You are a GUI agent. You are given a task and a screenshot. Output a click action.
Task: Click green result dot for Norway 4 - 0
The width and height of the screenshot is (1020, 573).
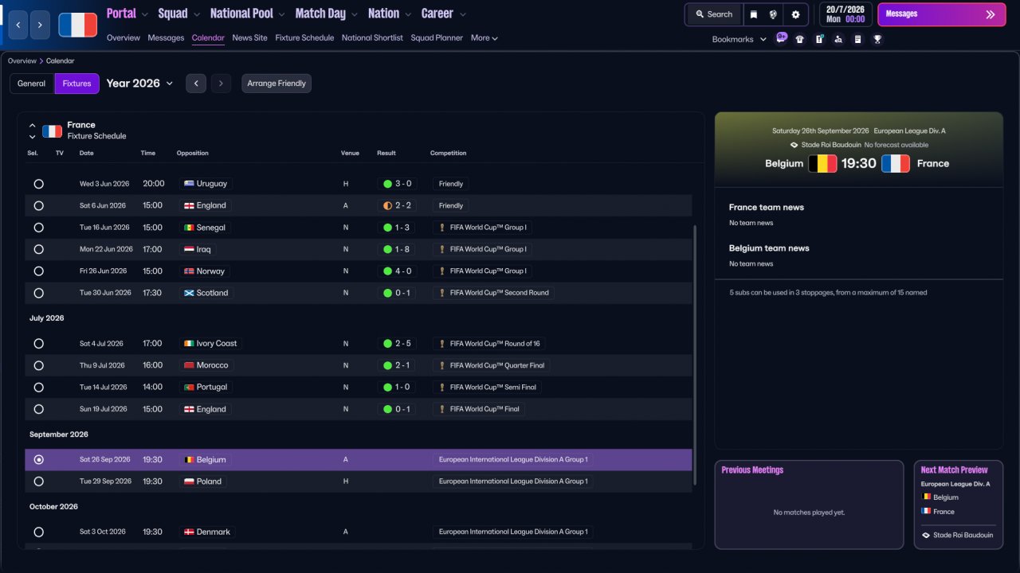[387, 271]
